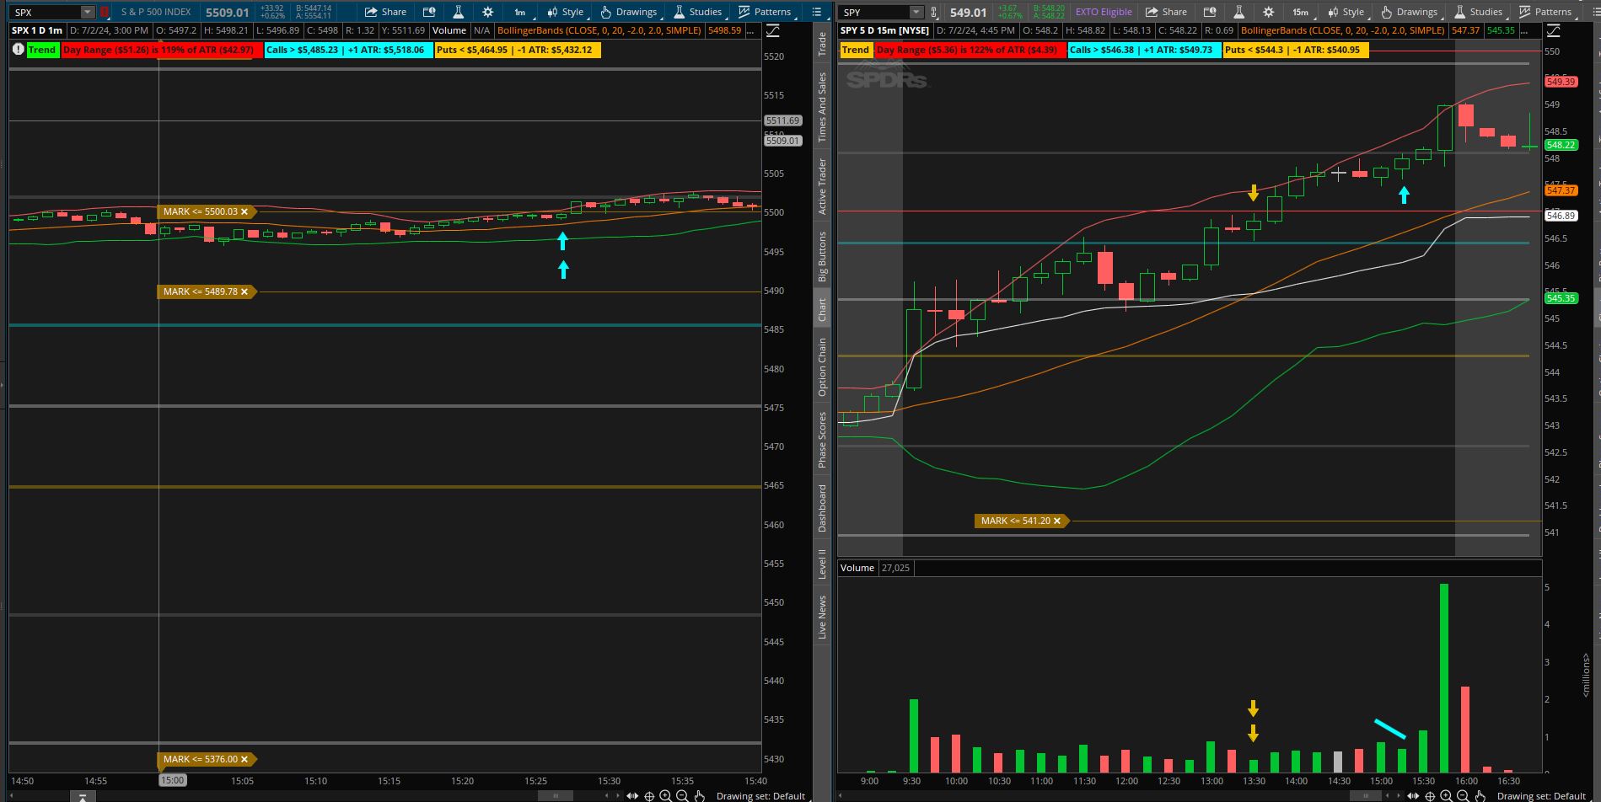Select the Chart side tab
The image size is (1601, 802).
tap(822, 309)
